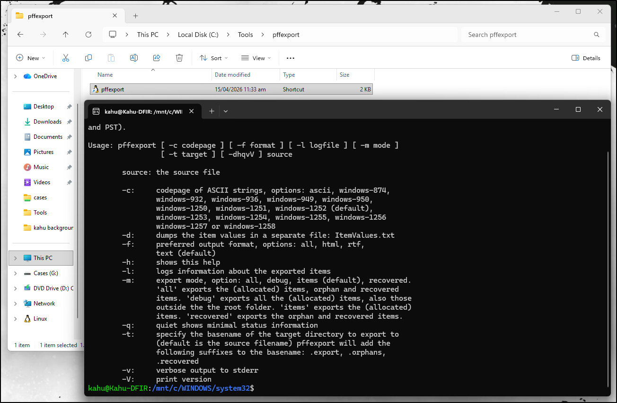Select the kahu@Kahu-DFIR terminal tab
Screen dimensions: 617x403
[x=143, y=111]
